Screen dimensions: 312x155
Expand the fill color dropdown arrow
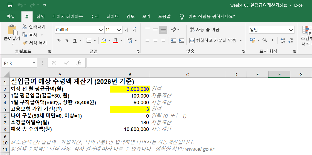coord(109,41)
